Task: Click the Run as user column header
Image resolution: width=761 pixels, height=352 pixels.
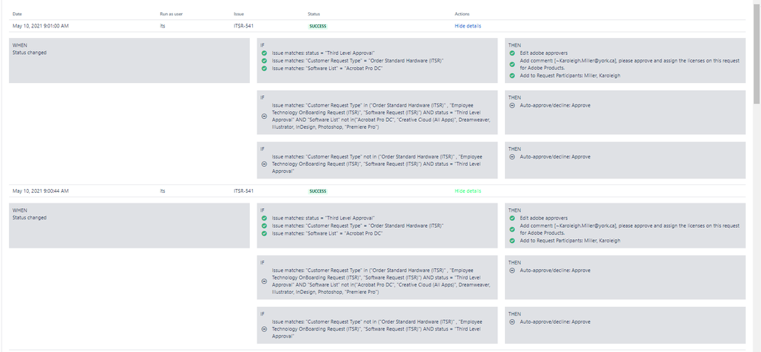Action: tap(171, 14)
